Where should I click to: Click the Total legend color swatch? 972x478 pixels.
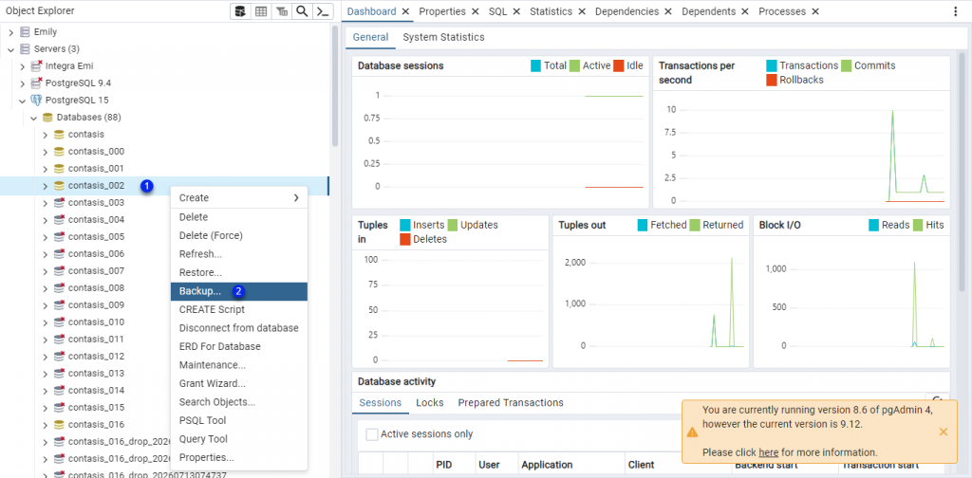tap(536, 65)
